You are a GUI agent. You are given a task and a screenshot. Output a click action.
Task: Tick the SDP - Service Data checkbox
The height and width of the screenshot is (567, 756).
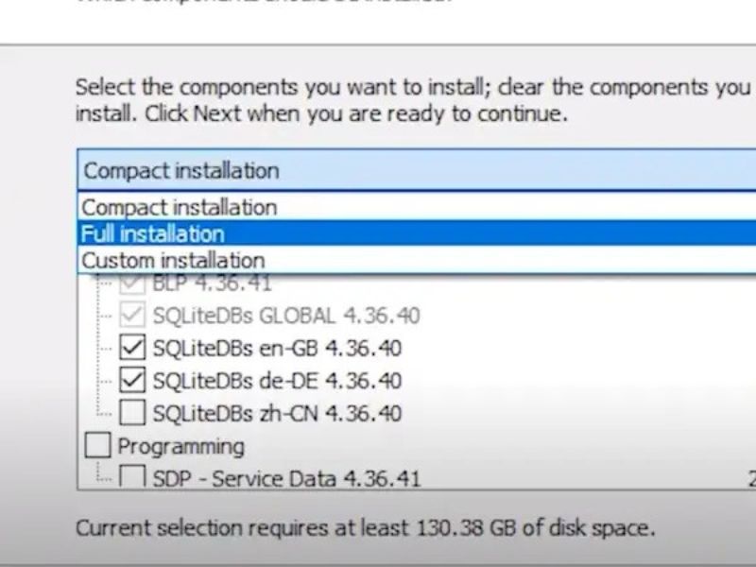click(x=133, y=478)
